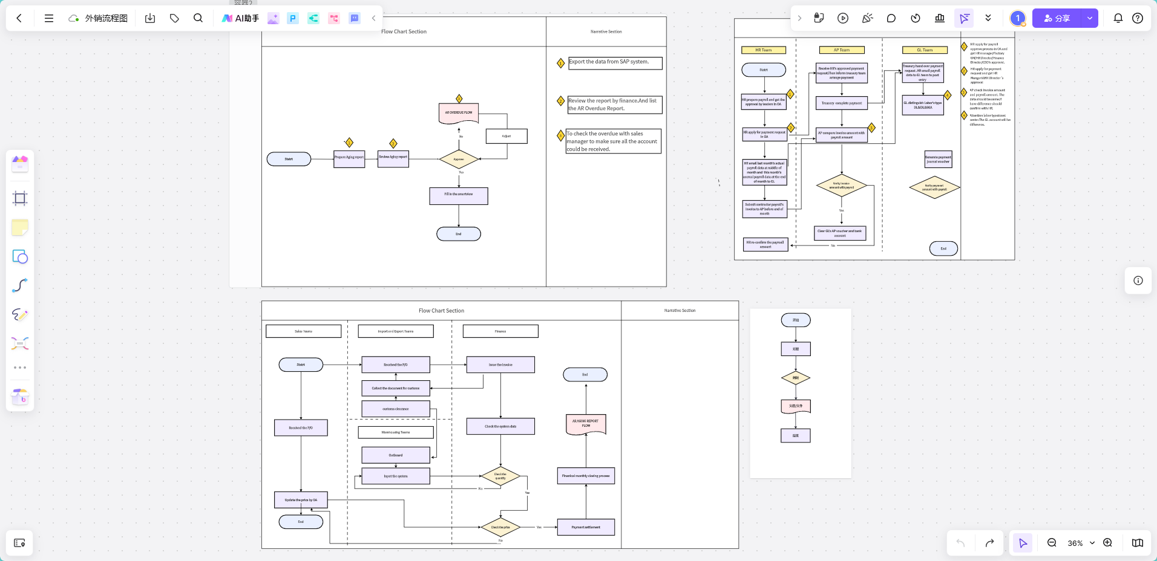This screenshot has width=1157, height=561.
Task: Click the purple AI image generation icon
Action: tap(273, 18)
